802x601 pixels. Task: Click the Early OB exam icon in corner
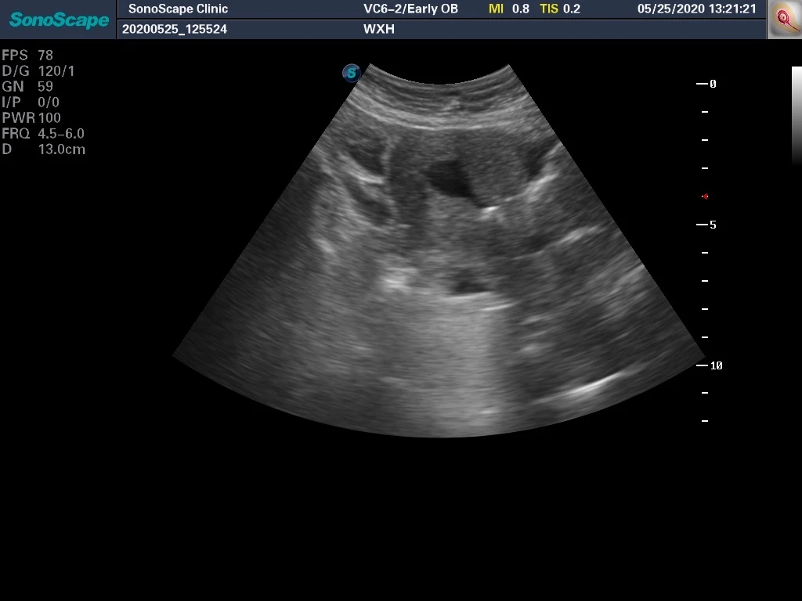click(783, 19)
